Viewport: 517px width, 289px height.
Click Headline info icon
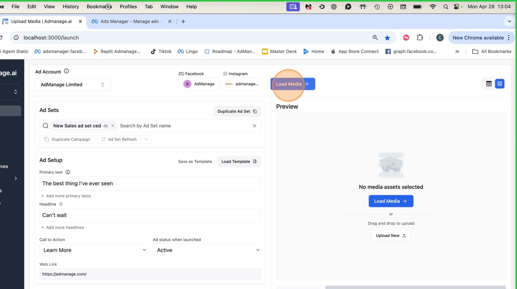60,204
